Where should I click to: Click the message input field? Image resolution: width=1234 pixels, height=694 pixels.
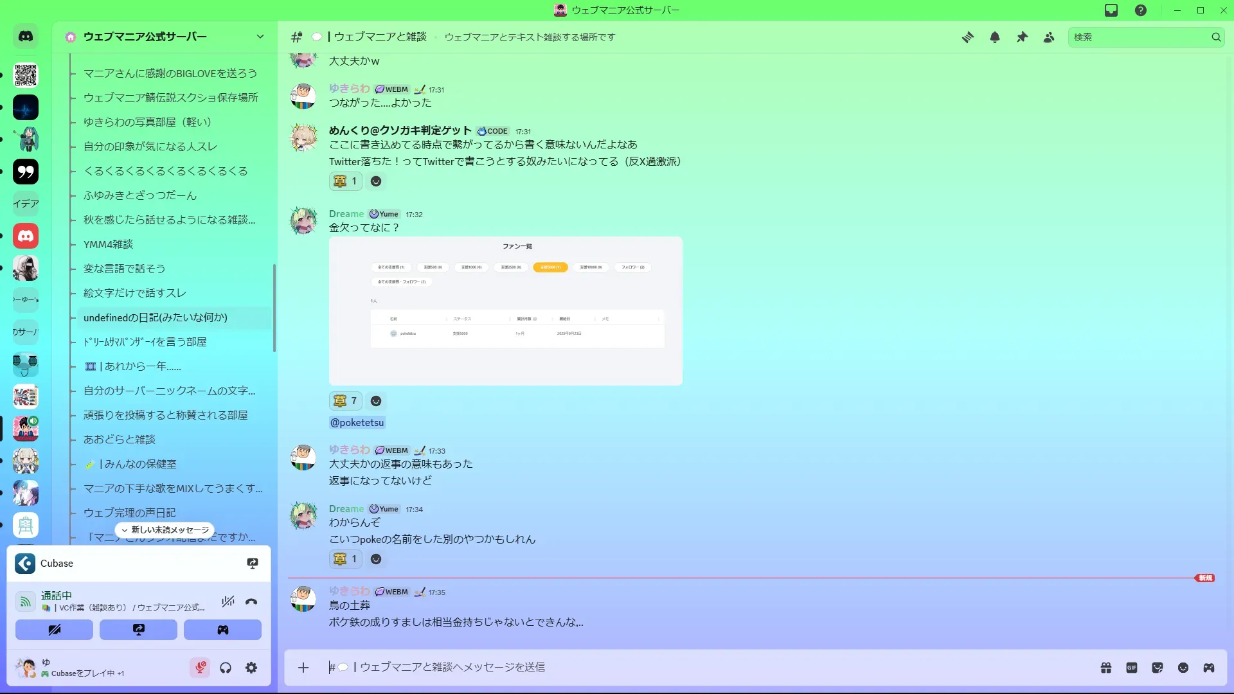coord(707,668)
